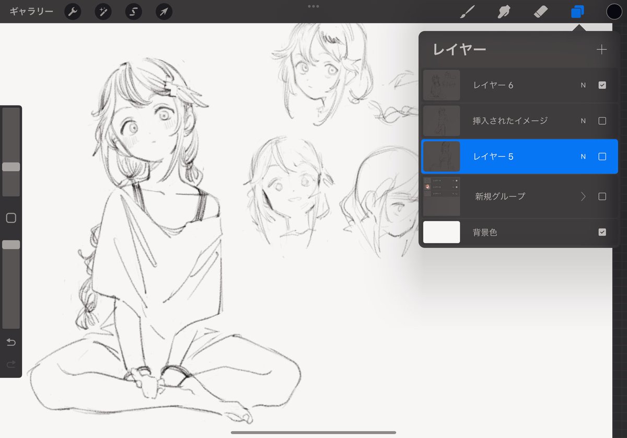Select the Smudge tool
Image resolution: width=627 pixels, height=438 pixels.
(x=504, y=11)
